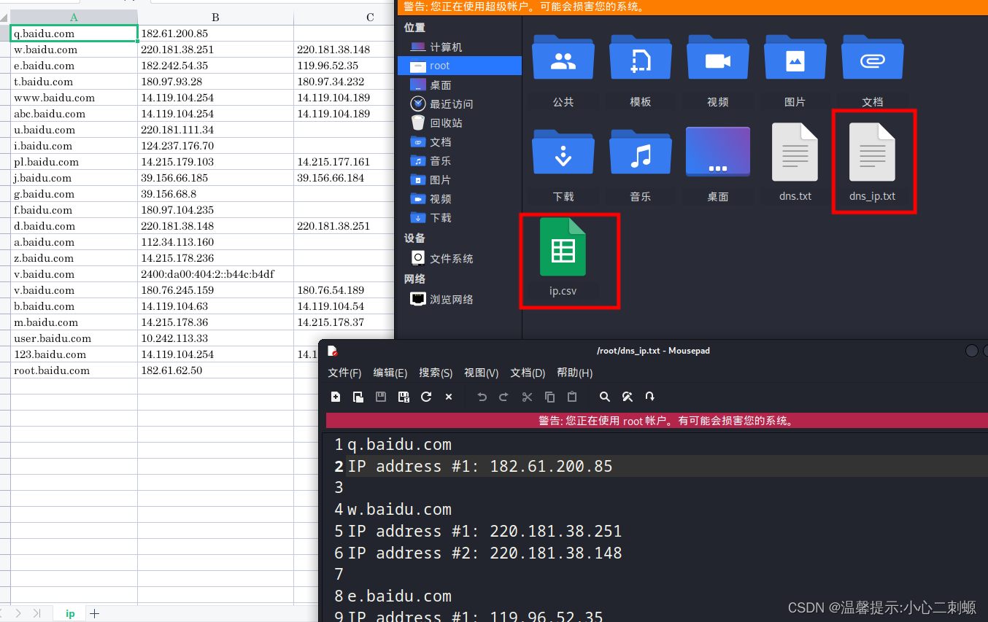Click Mousepad line 6 IP address #2
Screen dimensions: 988x622
[485, 553]
